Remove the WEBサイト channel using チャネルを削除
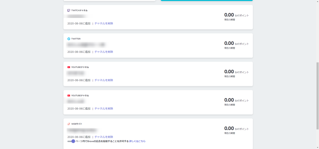Image resolution: width=319 pixels, height=149 pixels. (x=104, y=137)
